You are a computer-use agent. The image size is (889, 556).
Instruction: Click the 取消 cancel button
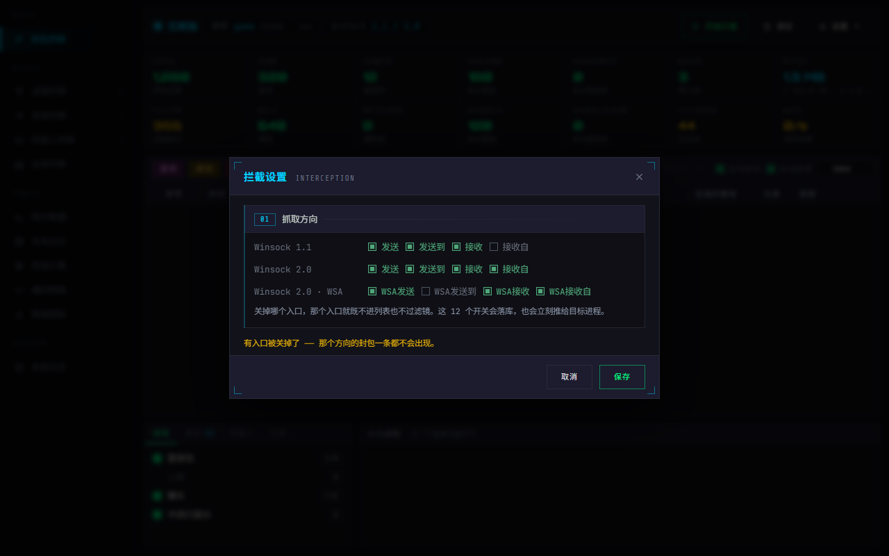pyautogui.click(x=570, y=377)
